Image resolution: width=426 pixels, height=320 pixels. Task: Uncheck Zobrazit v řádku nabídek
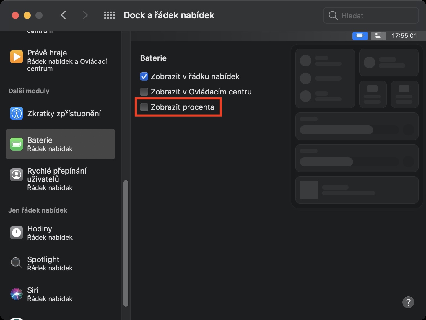pos(144,76)
